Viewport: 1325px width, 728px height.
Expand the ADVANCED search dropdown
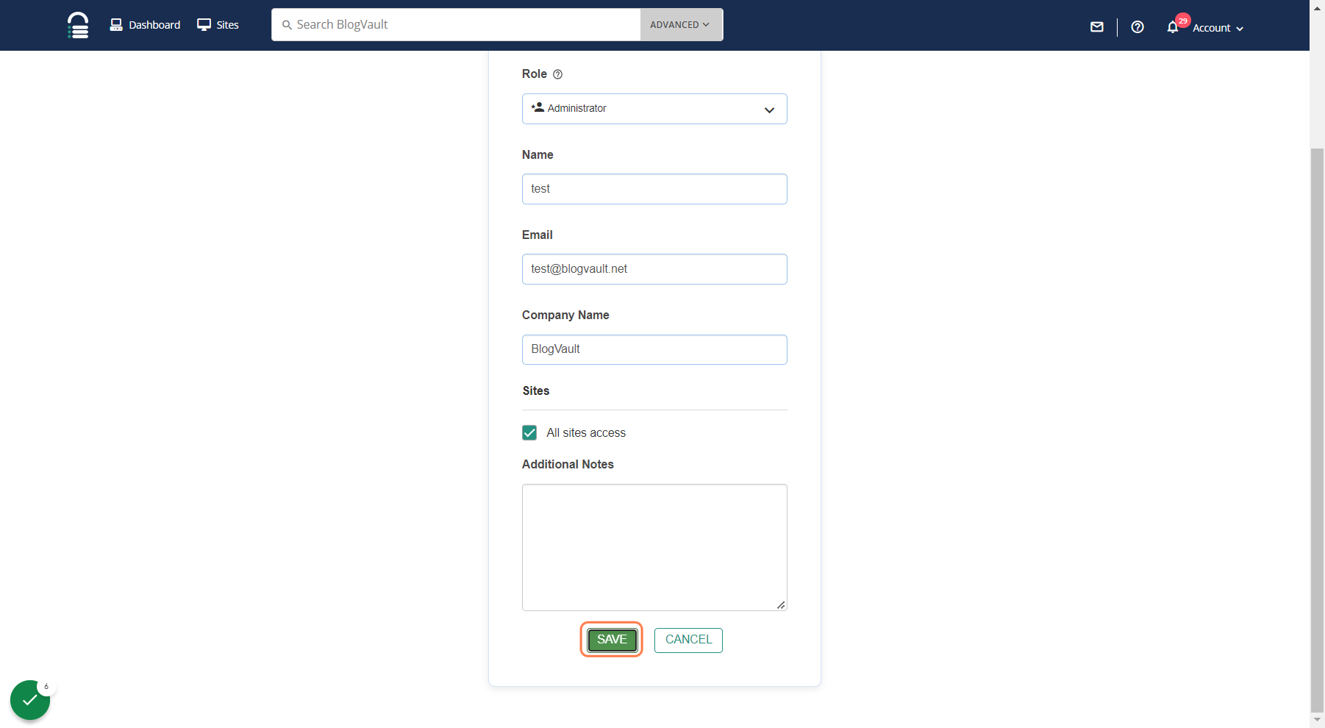coord(681,25)
